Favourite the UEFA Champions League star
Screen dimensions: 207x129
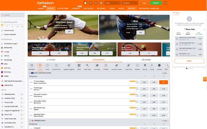point(30,73)
